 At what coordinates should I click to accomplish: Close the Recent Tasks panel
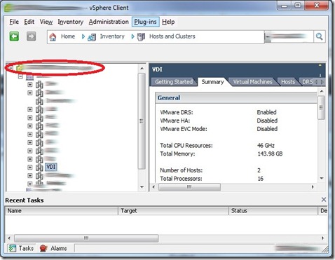(324, 200)
